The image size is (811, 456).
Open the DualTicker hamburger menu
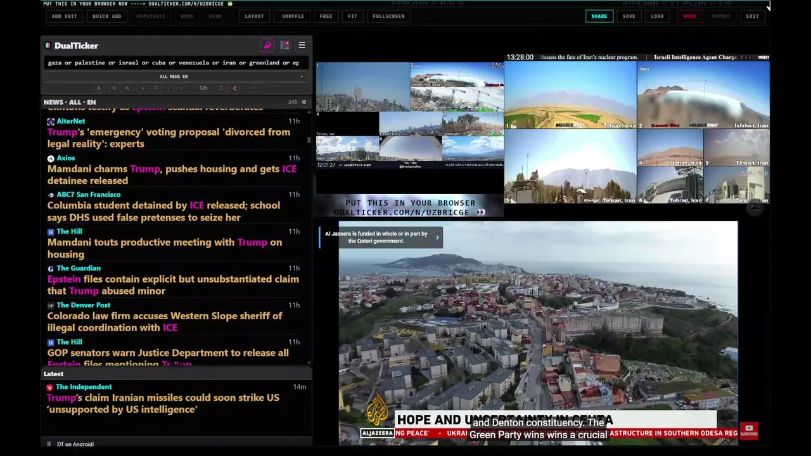[302, 46]
